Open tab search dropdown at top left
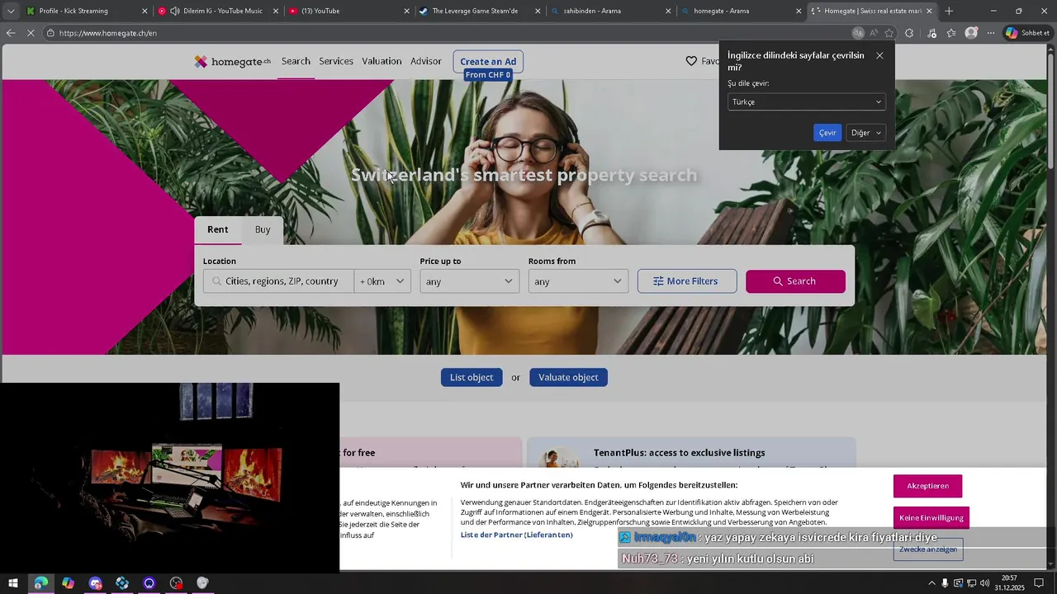 point(11,11)
